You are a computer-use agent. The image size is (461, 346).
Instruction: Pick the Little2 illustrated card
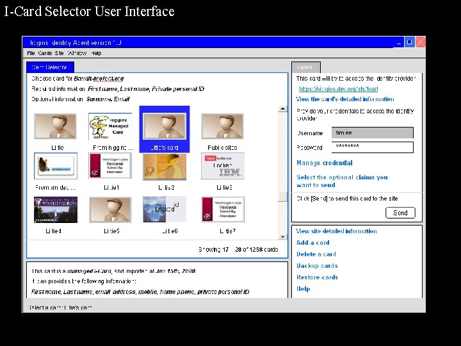point(165,167)
